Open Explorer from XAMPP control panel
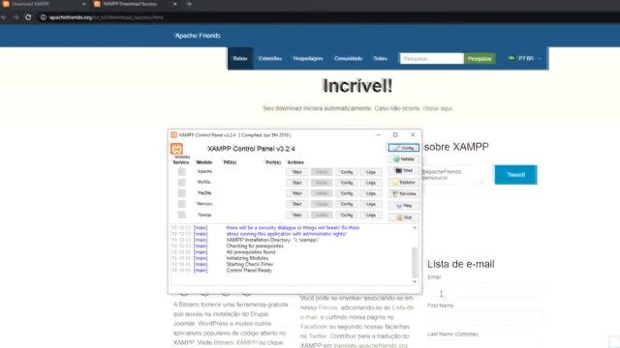The image size is (620, 348). coord(403,183)
